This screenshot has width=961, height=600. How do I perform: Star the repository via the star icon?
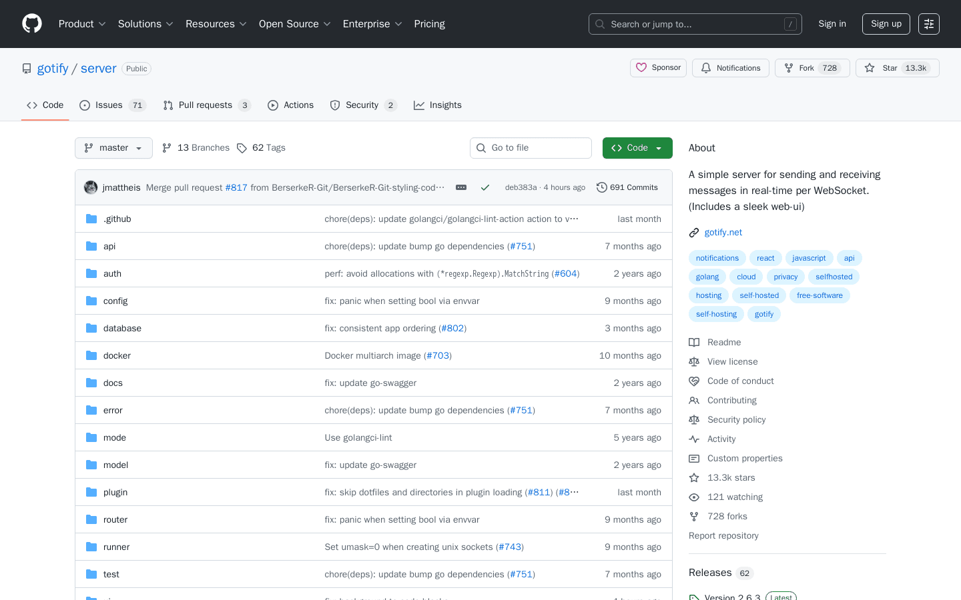(x=869, y=67)
